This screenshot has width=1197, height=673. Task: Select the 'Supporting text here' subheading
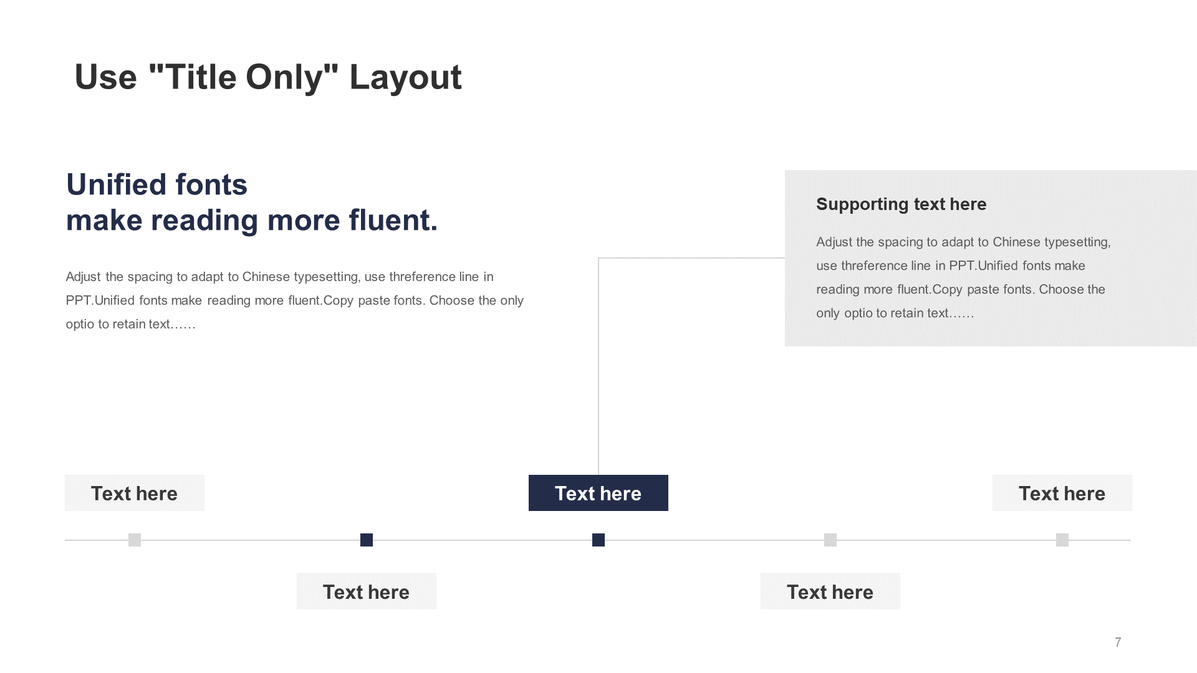pos(901,204)
